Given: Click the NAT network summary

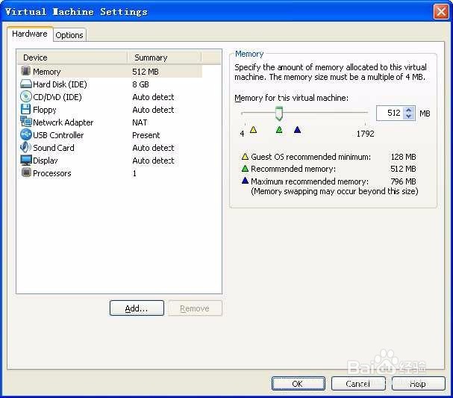Looking at the screenshot, I should click(x=140, y=122).
